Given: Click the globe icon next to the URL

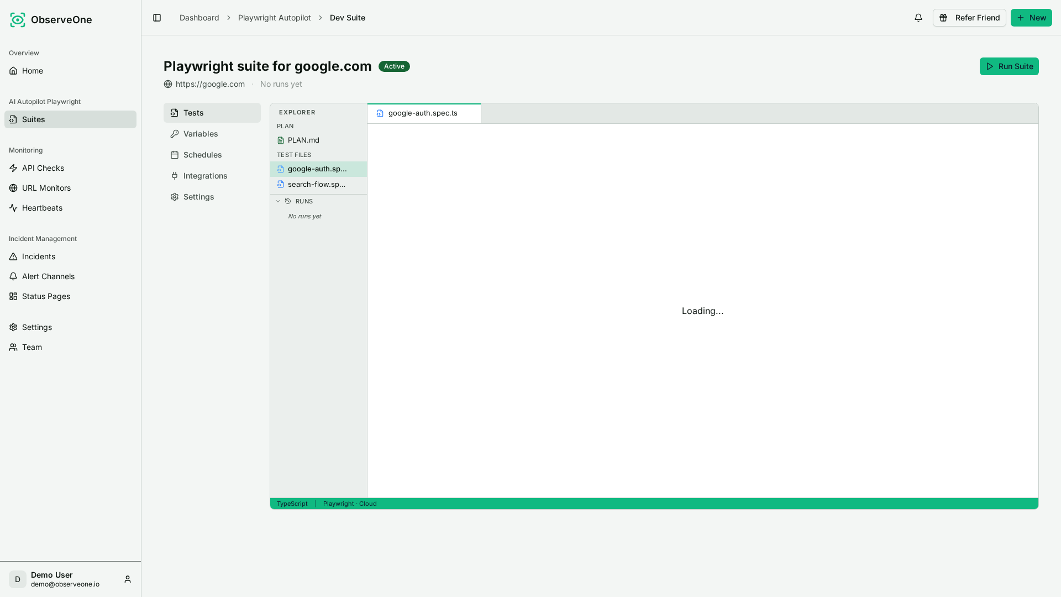Looking at the screenshot, I should coord(168,84).
